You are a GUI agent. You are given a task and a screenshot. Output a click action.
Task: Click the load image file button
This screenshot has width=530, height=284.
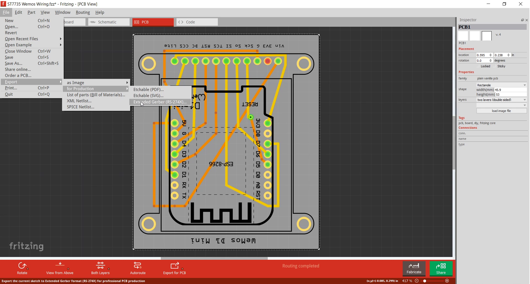502,111
